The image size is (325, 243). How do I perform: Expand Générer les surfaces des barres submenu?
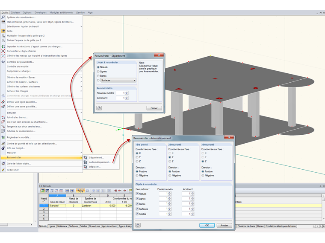click(x=81, y=87)
